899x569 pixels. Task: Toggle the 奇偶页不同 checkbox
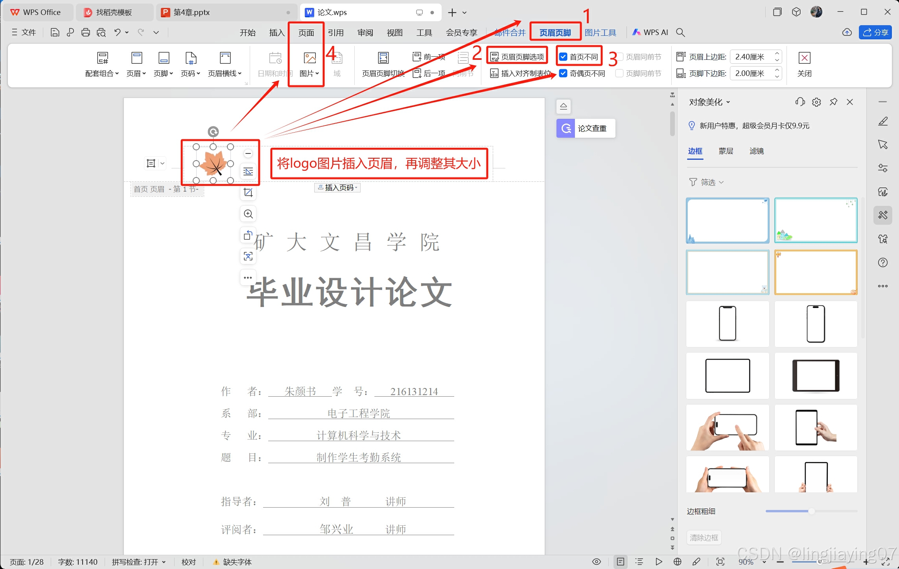coord(563,74)
